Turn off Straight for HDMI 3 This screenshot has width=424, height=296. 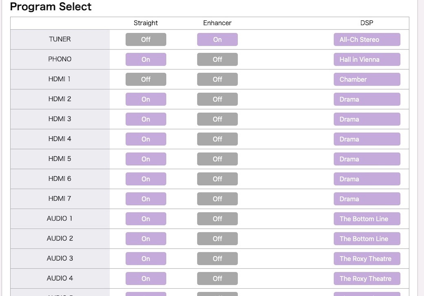point(146,119)
